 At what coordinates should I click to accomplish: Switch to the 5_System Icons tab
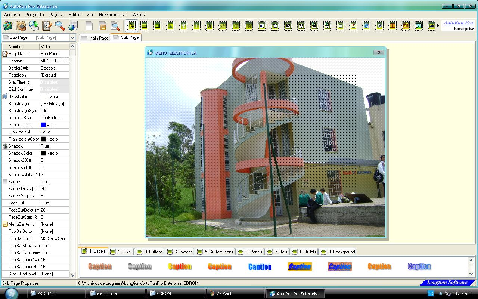215,252
